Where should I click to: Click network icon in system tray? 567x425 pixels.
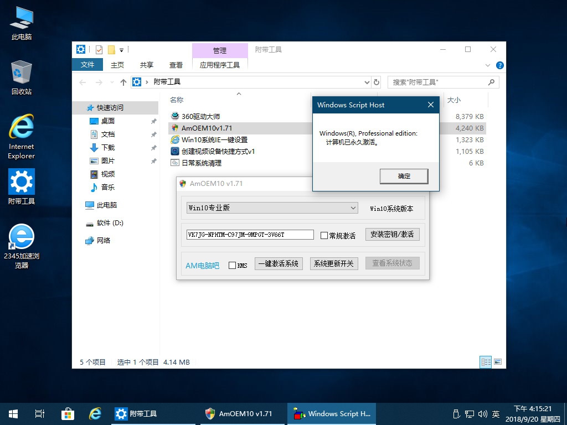pyautogui.click(x=470, y=414)
